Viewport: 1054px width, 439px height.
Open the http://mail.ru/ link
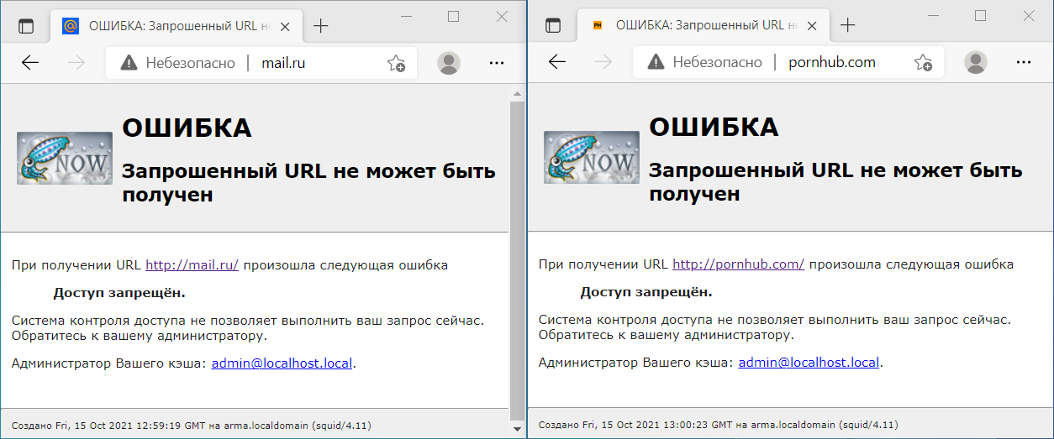pyautogui.click(x=192, y=265)
